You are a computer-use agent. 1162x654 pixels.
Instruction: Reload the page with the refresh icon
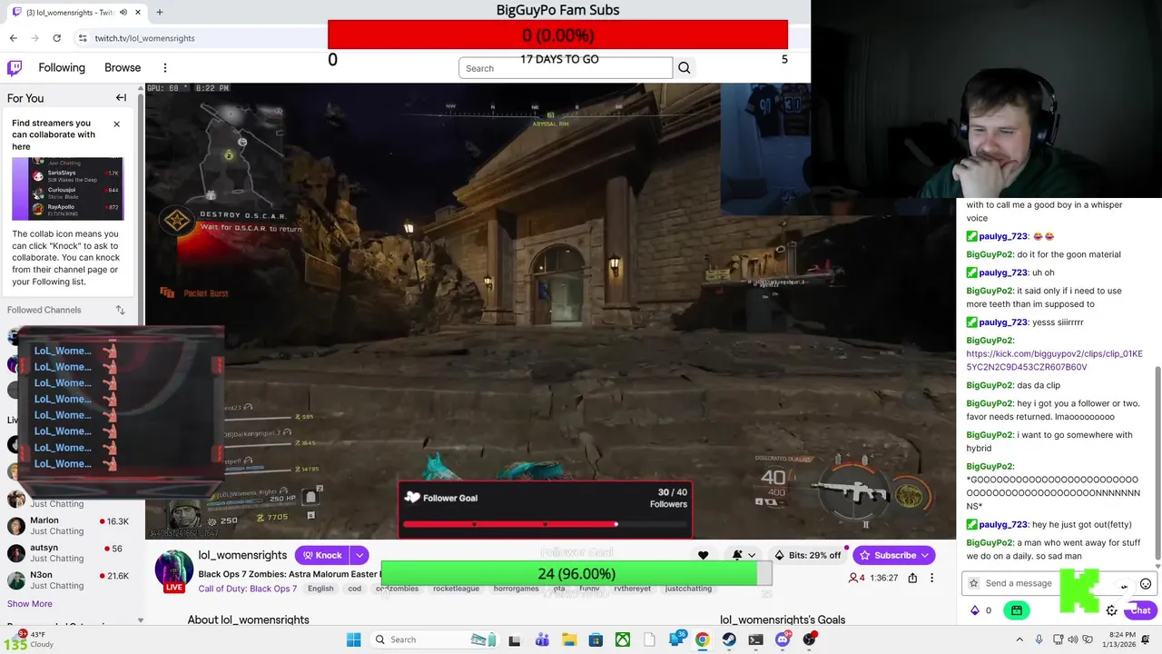pyautogui.click(x=56, y=38)
